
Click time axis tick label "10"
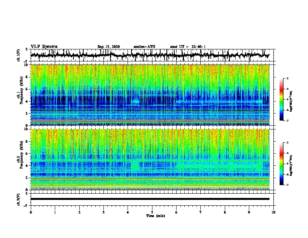[273, 212]
